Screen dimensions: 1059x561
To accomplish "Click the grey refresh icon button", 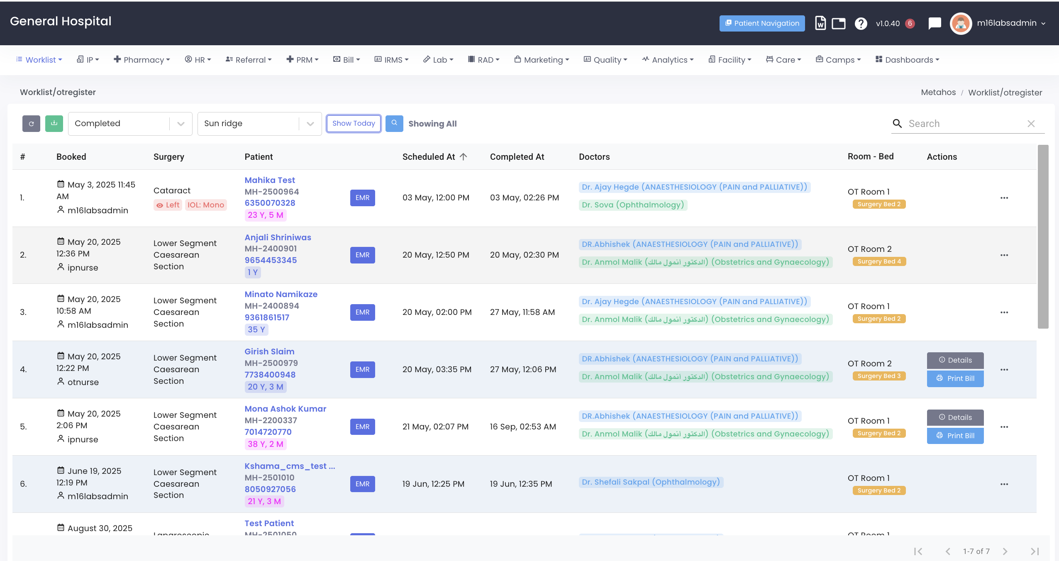I will click(x=31, y=124).
